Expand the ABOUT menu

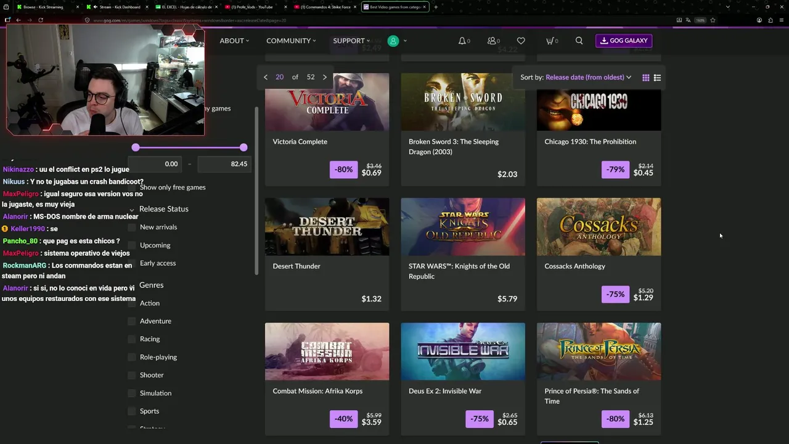point(234,41)
